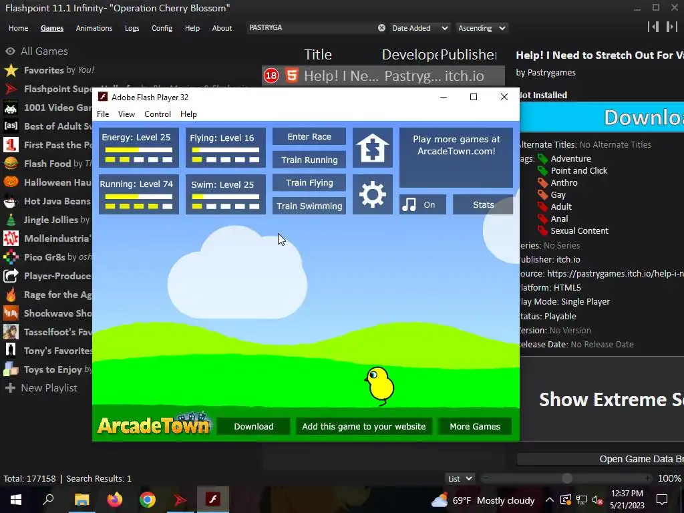Click the ArcadeTown logo
Screen dimensions: 684x513
154,423
